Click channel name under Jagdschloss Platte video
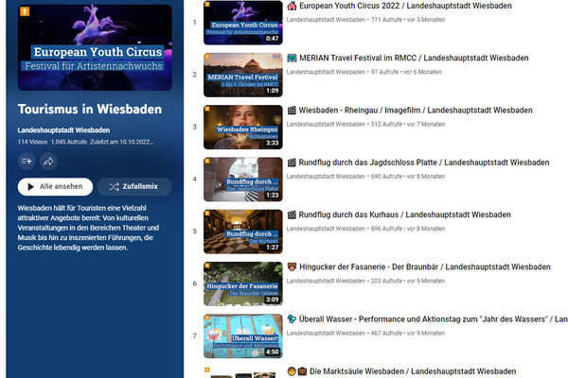The width and height of the screenshot is (568, 378). click(326, 177)
